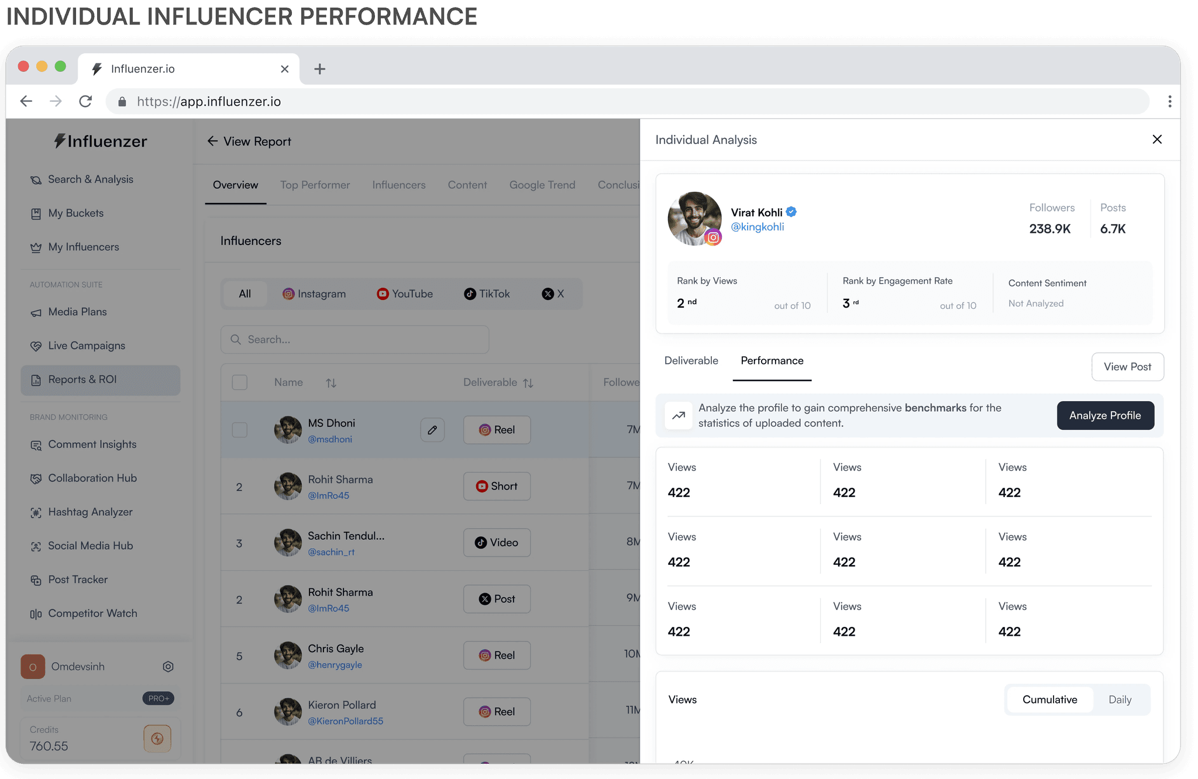This screenshot has width=1198, height=779.
Task: Click the back arrow beside View Report
Action: (212, 142)
